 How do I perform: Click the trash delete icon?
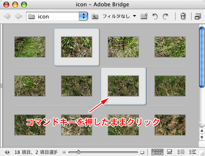click(x=183, y=16)
